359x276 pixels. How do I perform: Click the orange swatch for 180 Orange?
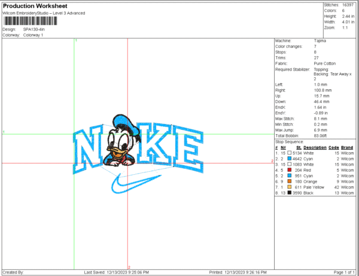(290, 181)
